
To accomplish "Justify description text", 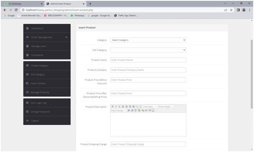I will [x=133, y=106].
